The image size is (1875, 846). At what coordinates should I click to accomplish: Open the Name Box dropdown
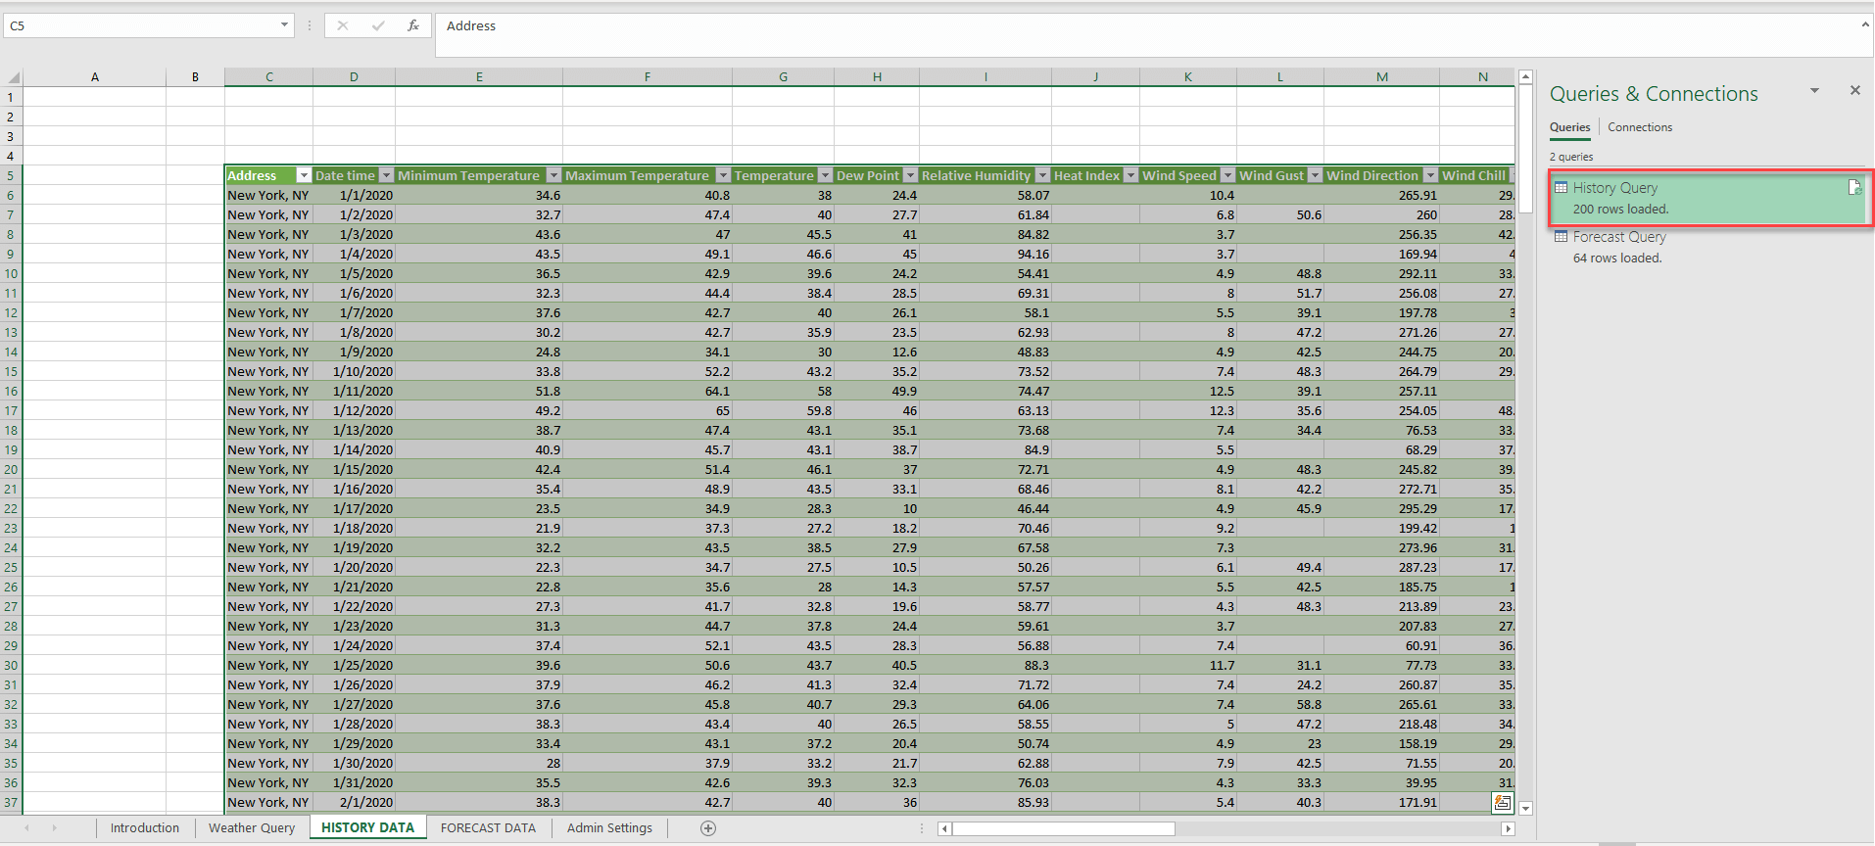point(284,25)
